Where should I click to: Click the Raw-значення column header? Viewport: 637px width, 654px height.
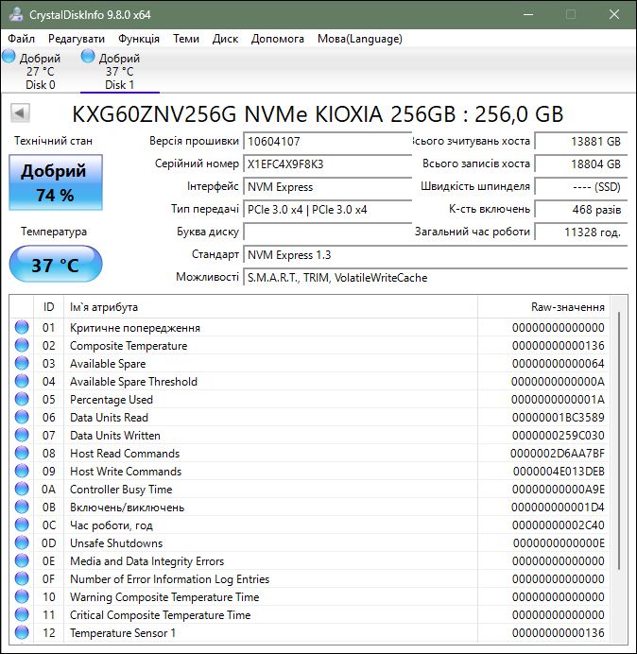(x=543, y=307)
